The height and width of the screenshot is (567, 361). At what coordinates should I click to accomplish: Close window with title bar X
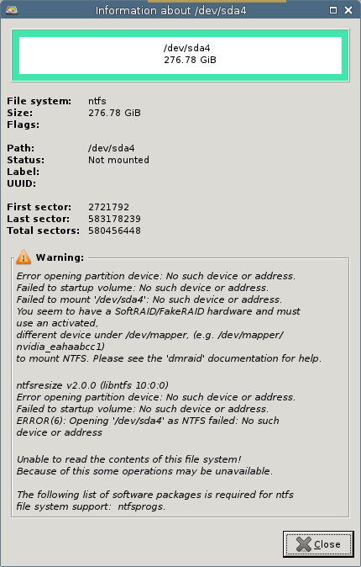(x=348, y=10)
